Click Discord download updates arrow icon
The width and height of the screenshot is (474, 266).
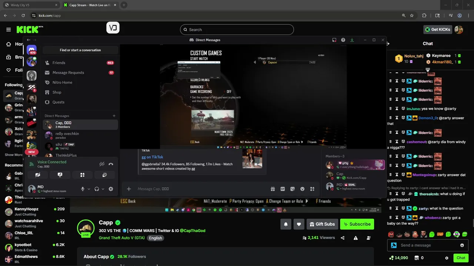tap(352, 40)
